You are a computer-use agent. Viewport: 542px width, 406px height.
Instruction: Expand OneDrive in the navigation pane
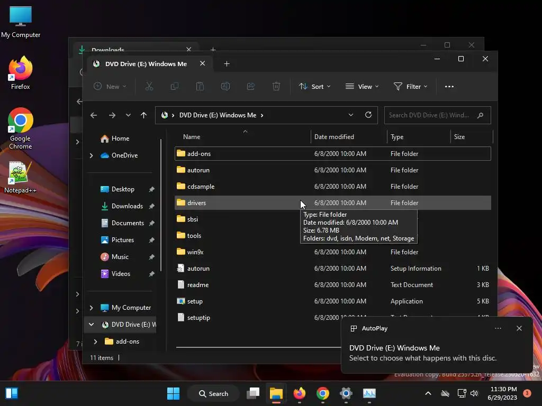pos(91,156)
